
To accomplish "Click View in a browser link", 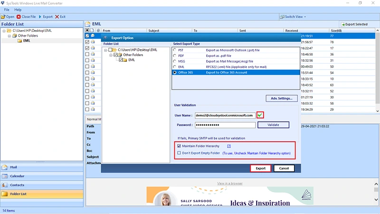I will [230, 184].
